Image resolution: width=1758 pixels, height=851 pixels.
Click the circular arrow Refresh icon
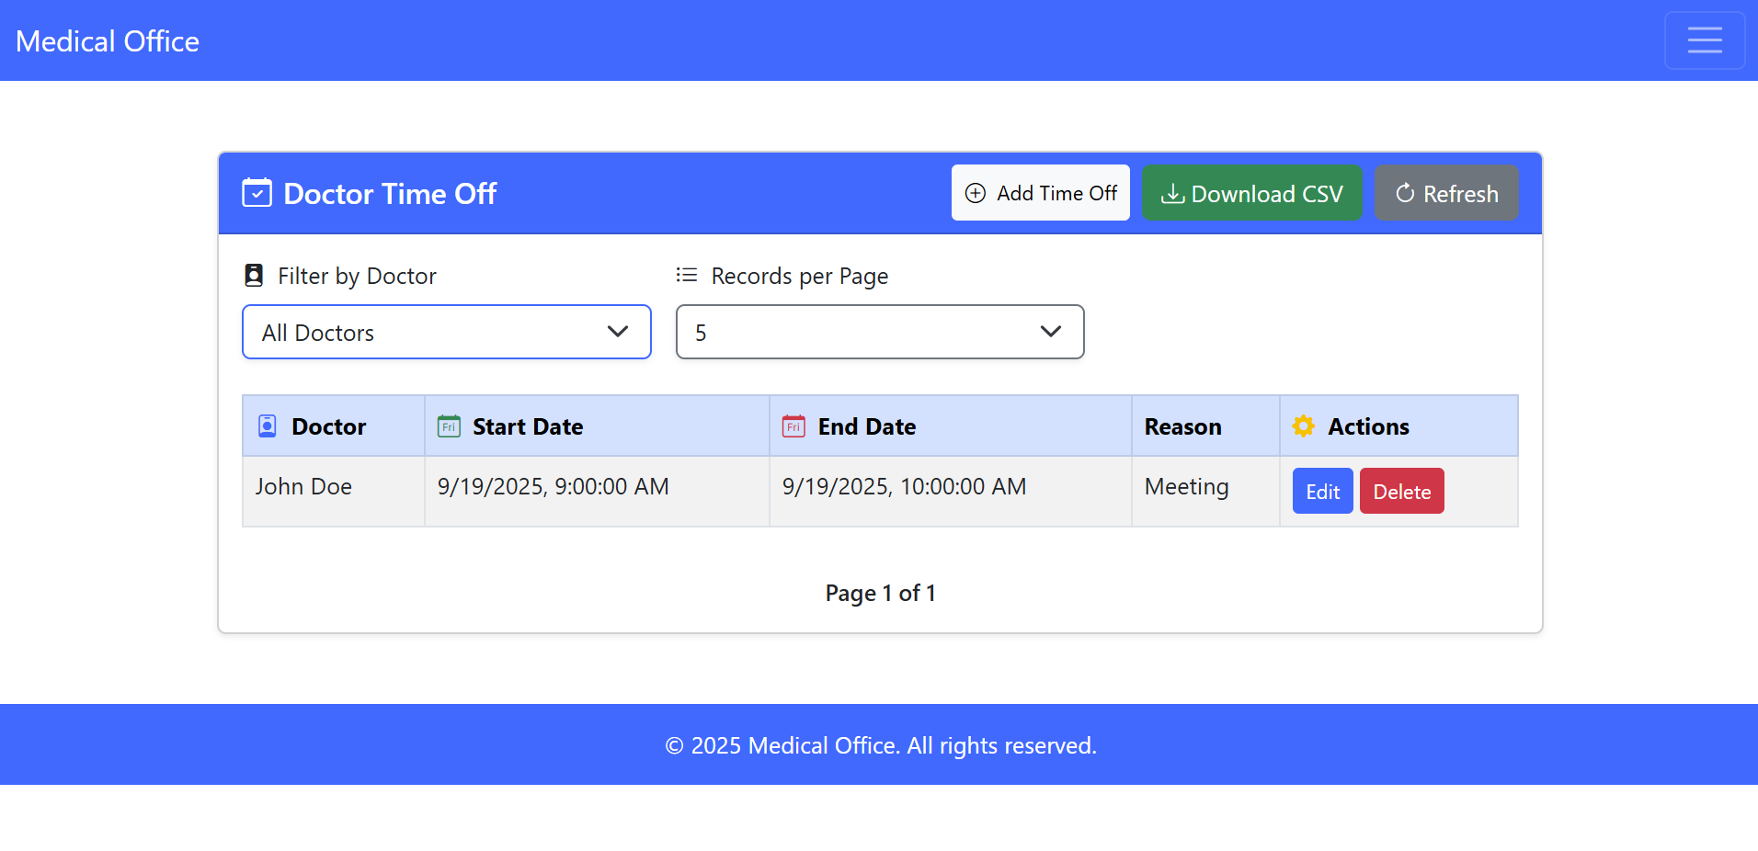click(x=1404, y=193)
